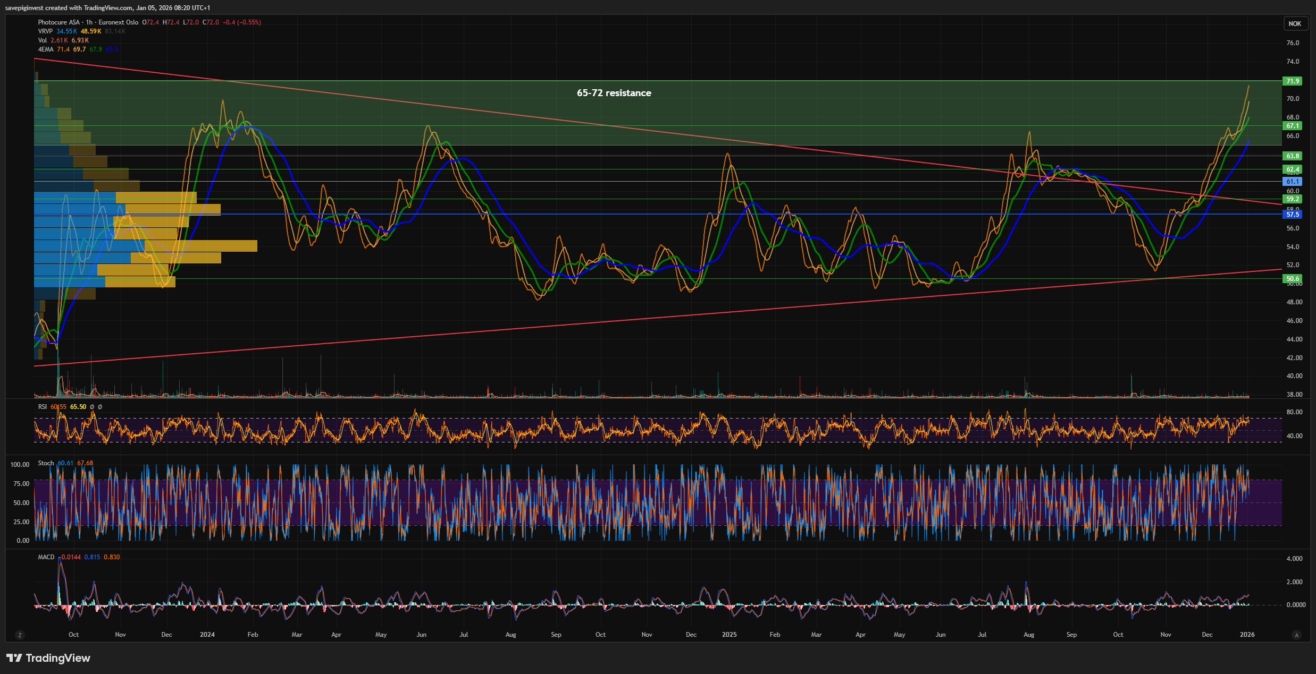1316x674 pixels.
Task: Click the green 71.9 price label
Action: pyautogui.click(x=1293, y=81)
